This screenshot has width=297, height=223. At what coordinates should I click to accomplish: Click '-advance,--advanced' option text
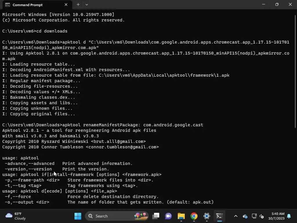(30, 164)
